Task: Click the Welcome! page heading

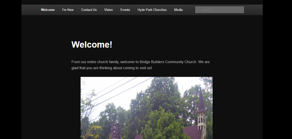Action: (92, 45)
